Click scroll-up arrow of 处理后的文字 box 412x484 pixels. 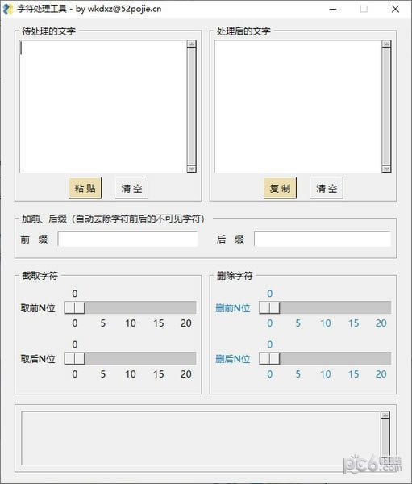386,44
